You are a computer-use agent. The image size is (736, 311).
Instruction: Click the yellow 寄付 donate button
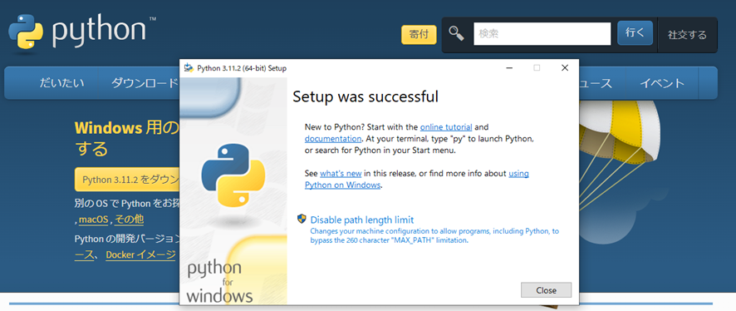(x=419, y=35)
